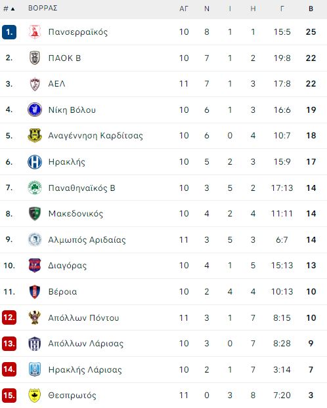Open the ΑΕΛ club crest
This screenshot has width=327, height=408.
tap(35, 84)
